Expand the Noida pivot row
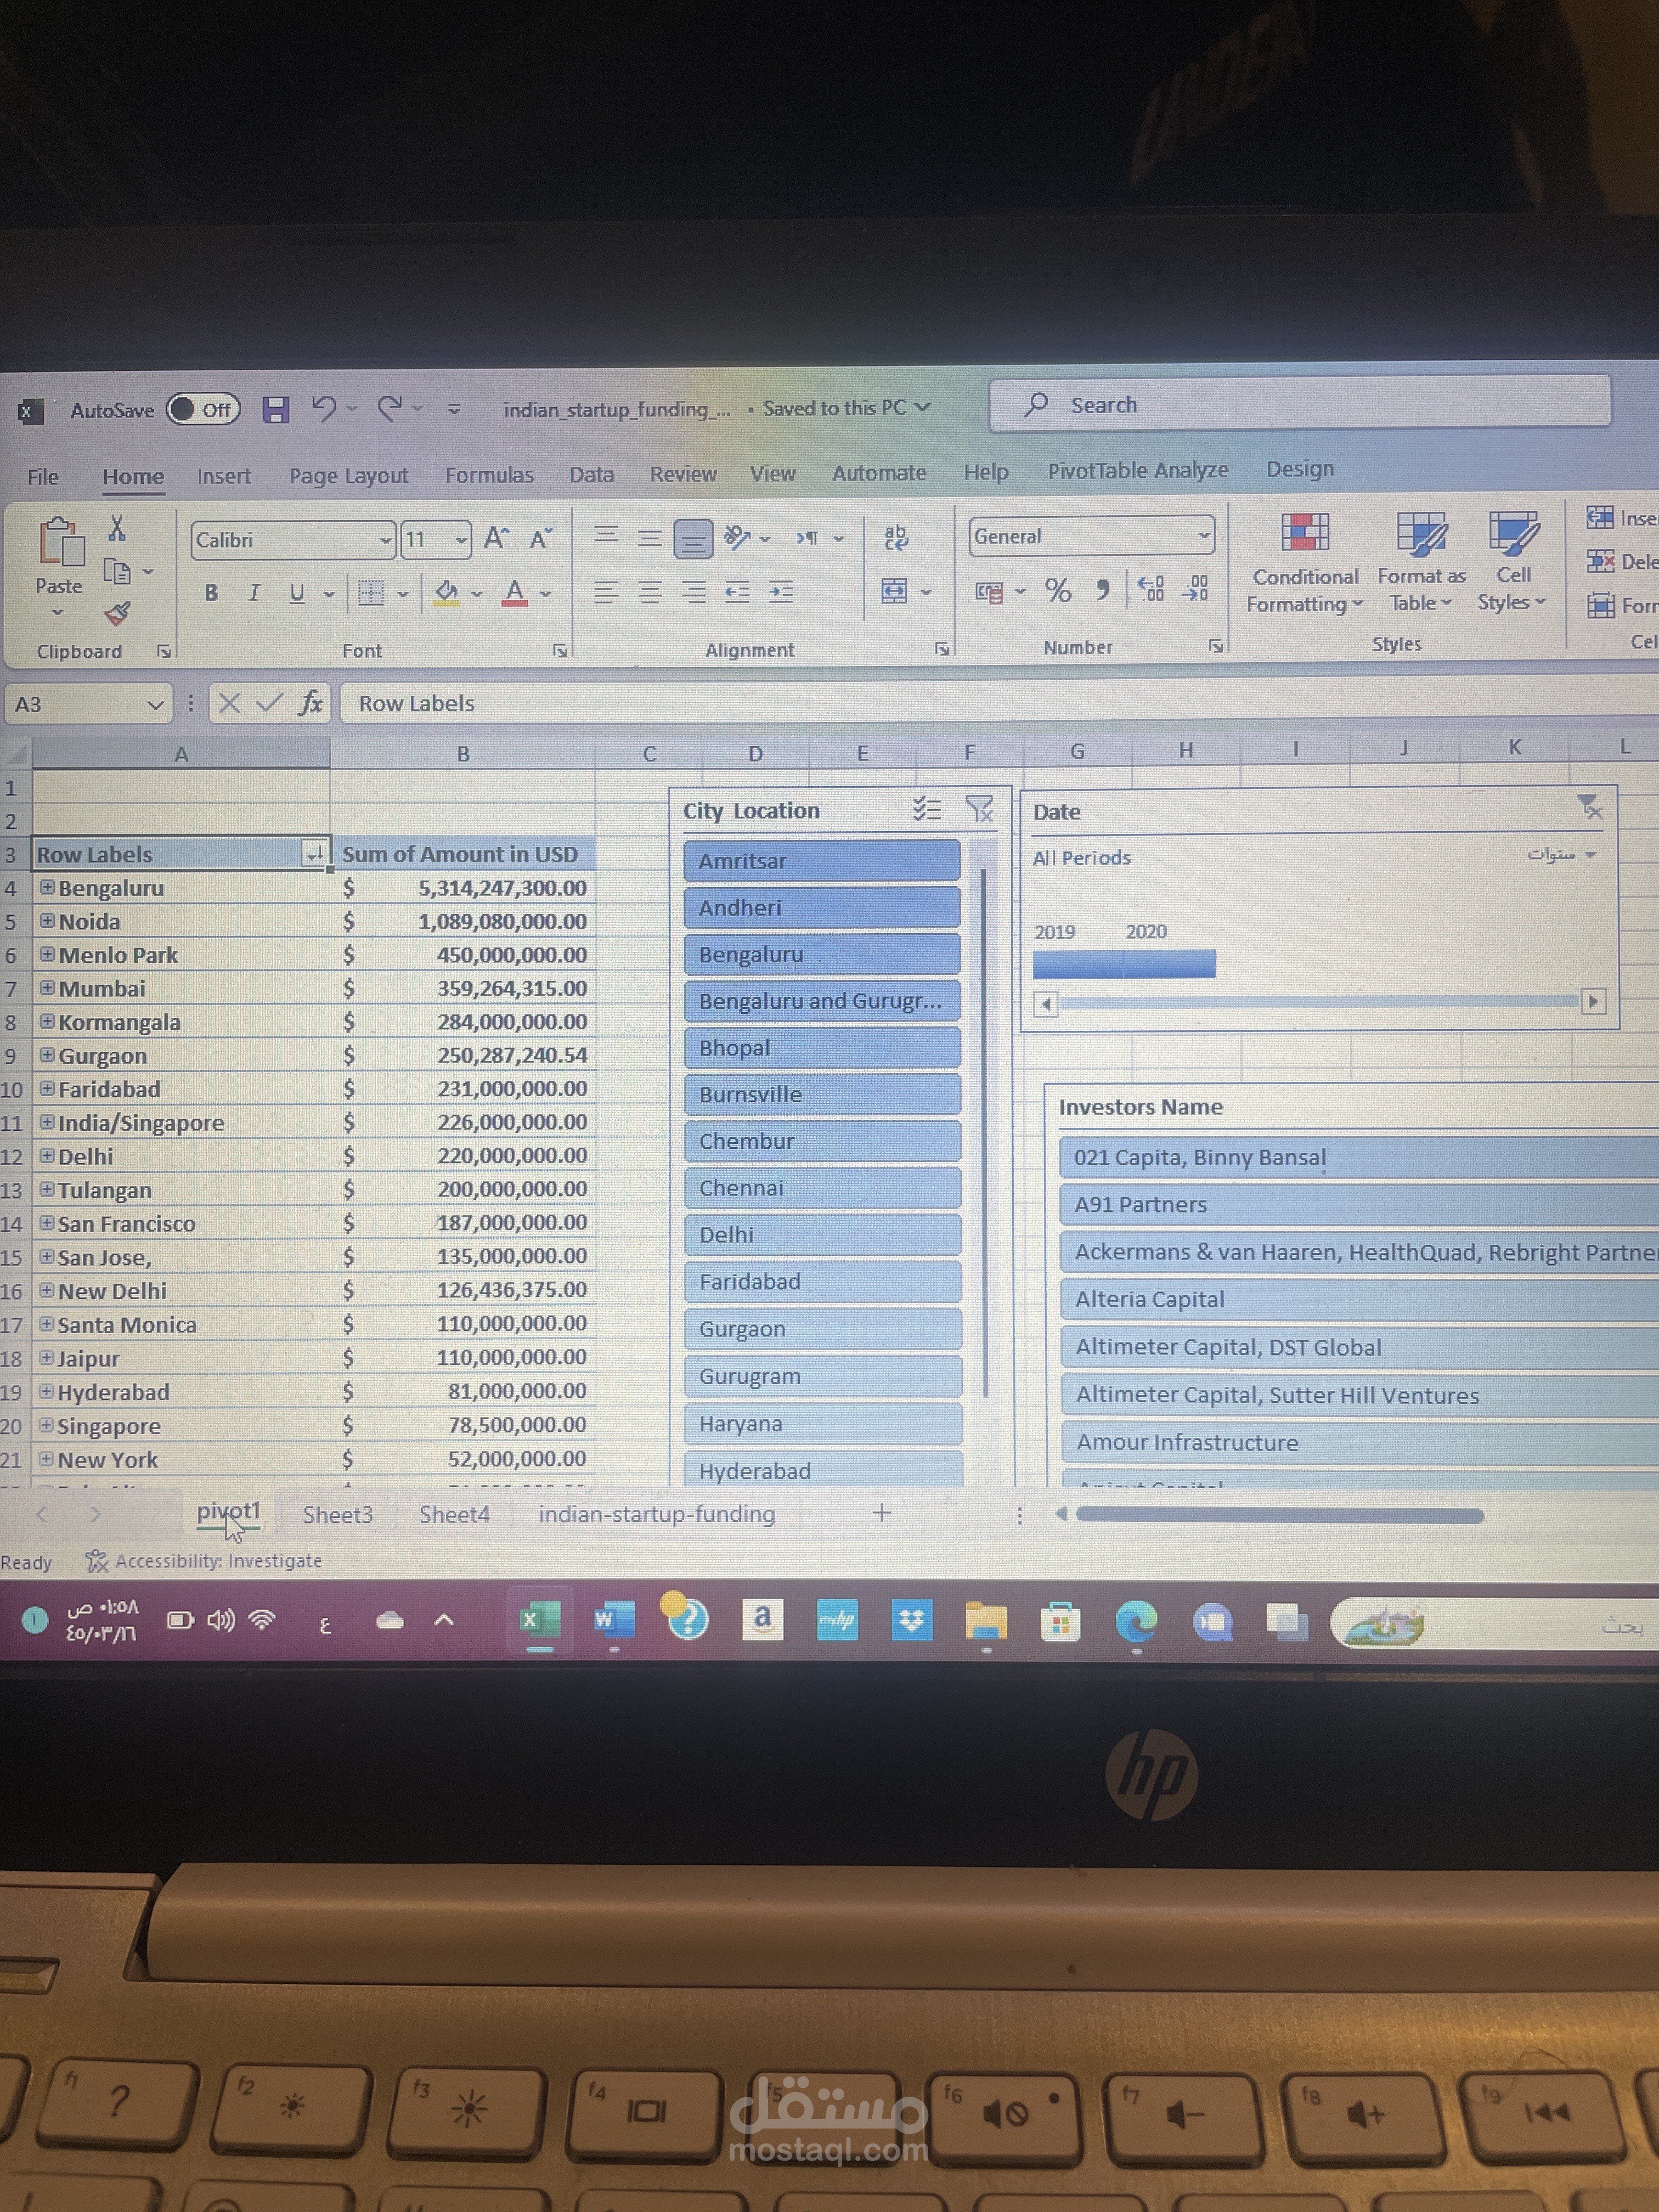This screenshot has width=1659, height=2212. pos(47,920)
